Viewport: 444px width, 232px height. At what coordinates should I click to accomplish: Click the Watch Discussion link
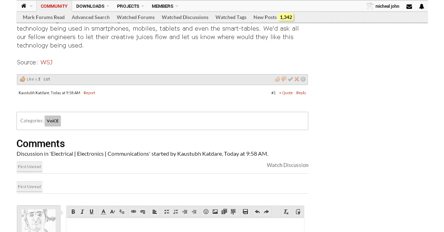point(288,165)
